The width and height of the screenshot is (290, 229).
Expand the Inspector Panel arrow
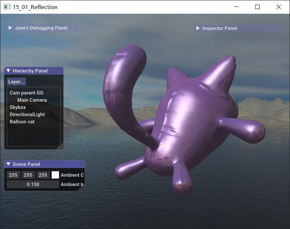click(198, 28)
